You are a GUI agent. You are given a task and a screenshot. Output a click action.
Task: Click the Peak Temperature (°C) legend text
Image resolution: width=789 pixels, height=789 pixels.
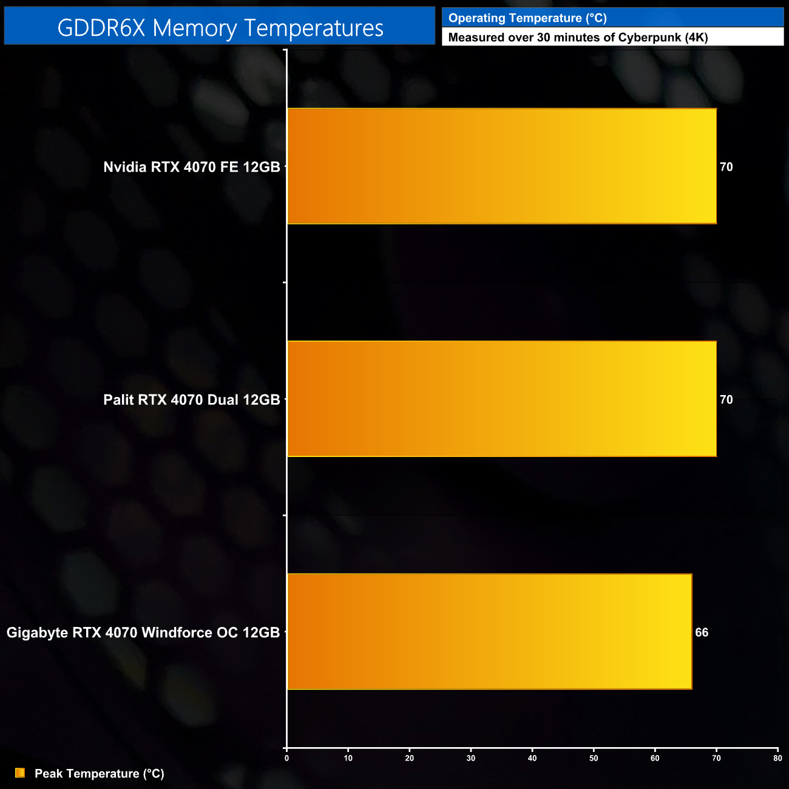(100, 773)
